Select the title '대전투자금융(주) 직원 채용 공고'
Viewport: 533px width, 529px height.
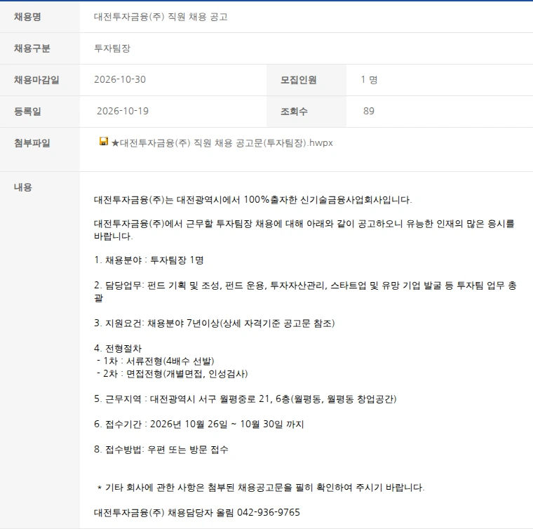coord(161,17)
